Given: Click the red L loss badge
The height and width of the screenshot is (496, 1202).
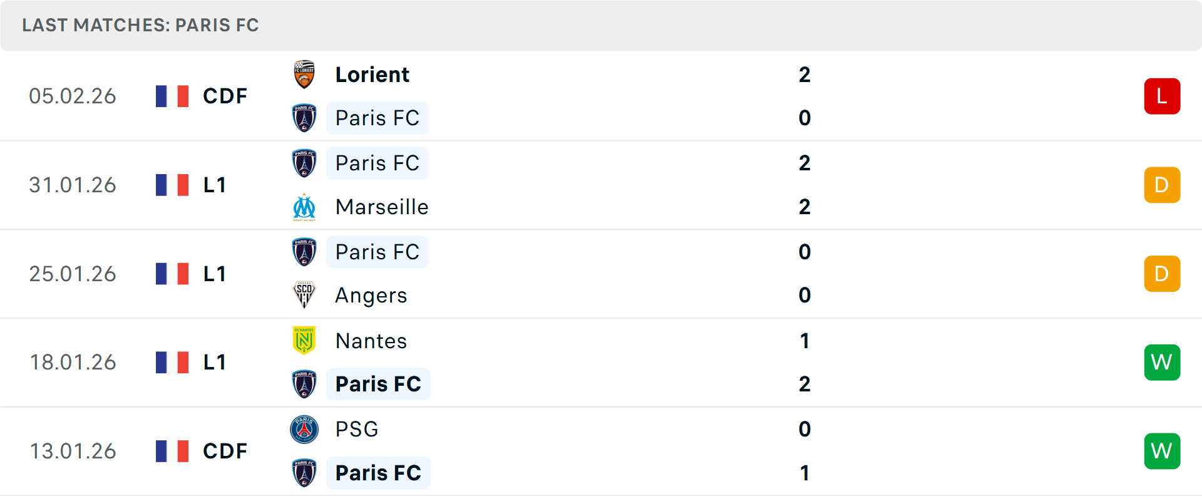Looking at the screenshot, I should [1162, 96].
